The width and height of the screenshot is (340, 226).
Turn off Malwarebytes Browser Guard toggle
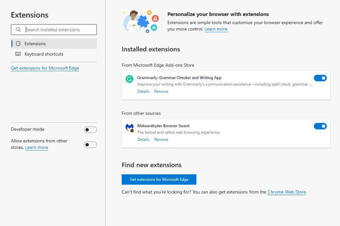click(x=320, y=126)
